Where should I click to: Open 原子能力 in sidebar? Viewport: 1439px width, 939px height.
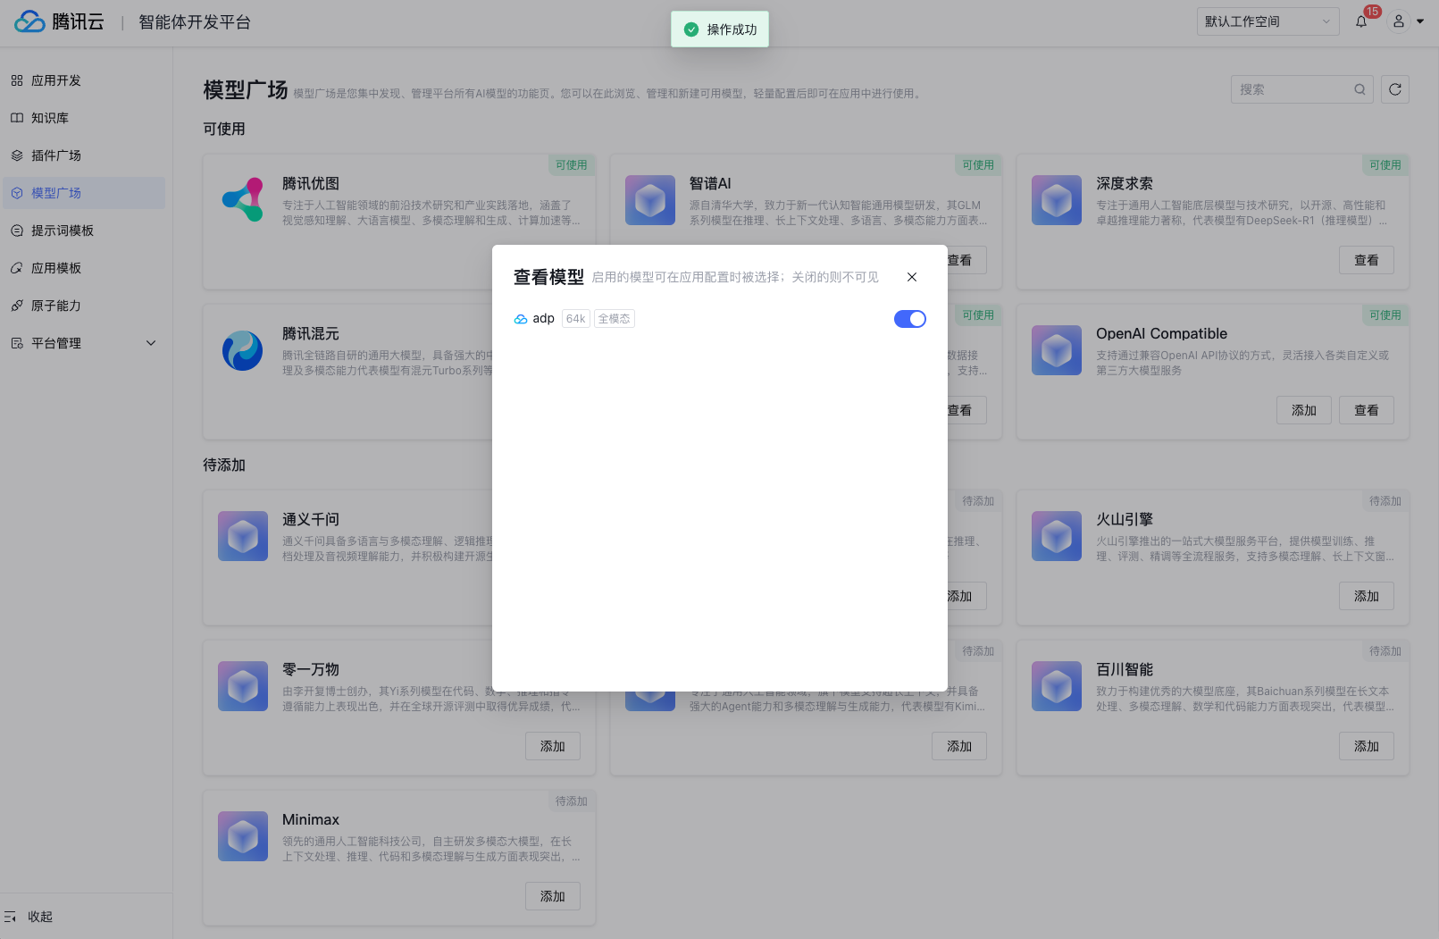coord(83,306)
